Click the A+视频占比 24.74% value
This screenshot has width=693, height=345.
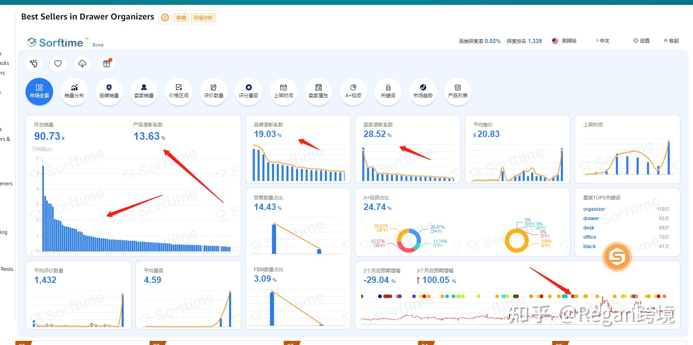click(x=378, y=207)
